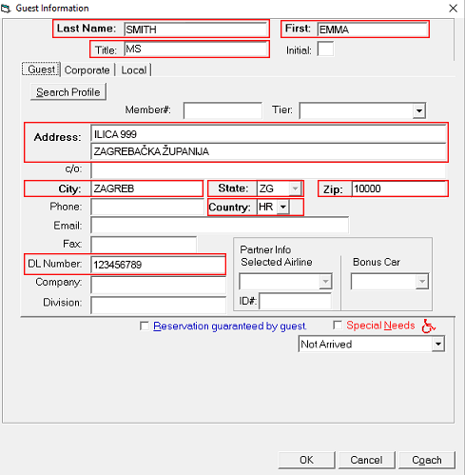Click the Search Profile button
The width and height of the screenshot is (465, 475).
point(68,92)
